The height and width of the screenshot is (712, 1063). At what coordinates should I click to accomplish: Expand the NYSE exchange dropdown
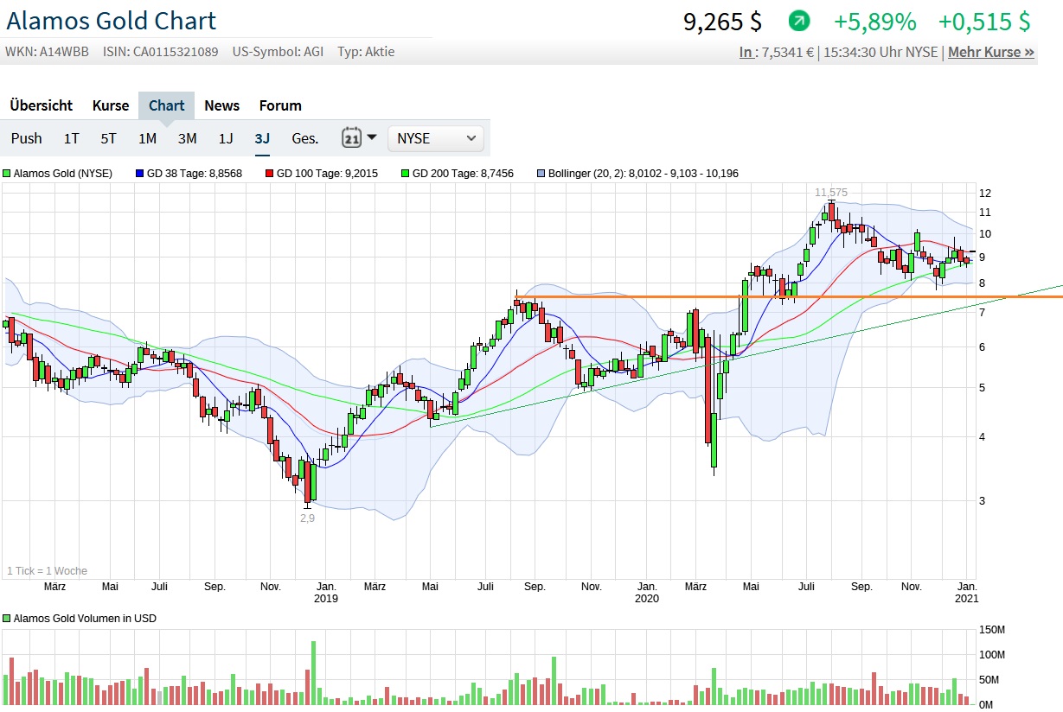(436, 138)
